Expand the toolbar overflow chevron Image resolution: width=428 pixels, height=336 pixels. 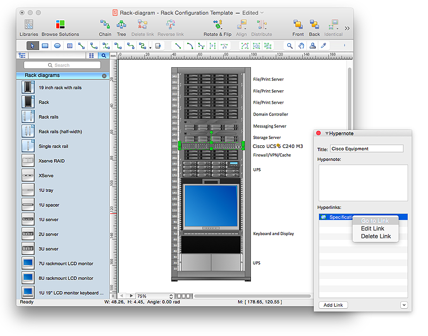(347, 28)
